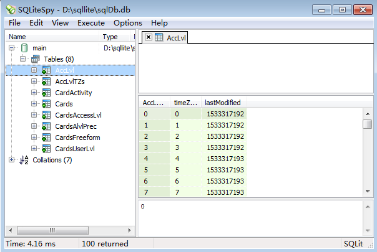This screenshot has width=377, height=252.
Task: Expand the Cards table node
Action: pyautogui.click(x=34, y=103)
